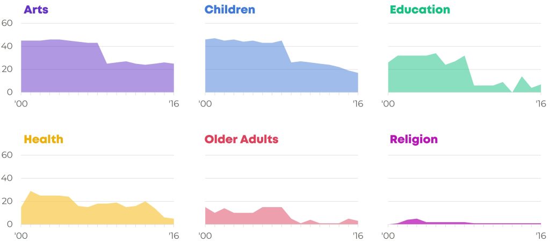Click the '16 label under Religion chart
This screenshot has height=242, width=550.
540,236
